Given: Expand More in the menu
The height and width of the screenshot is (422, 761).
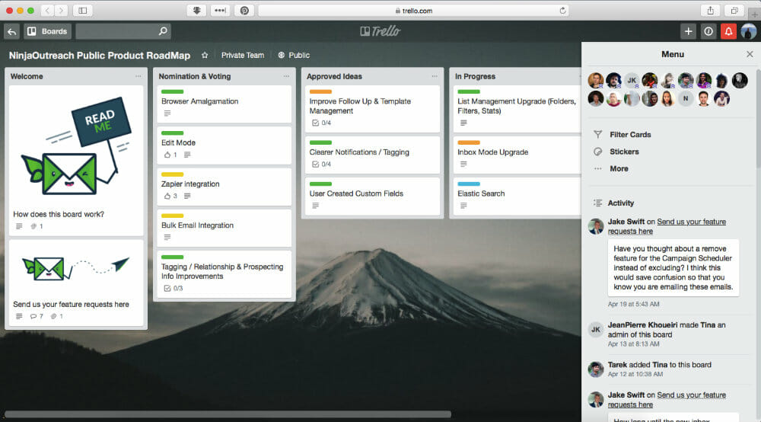Looking at the screenshot, I should click(619, 168).
